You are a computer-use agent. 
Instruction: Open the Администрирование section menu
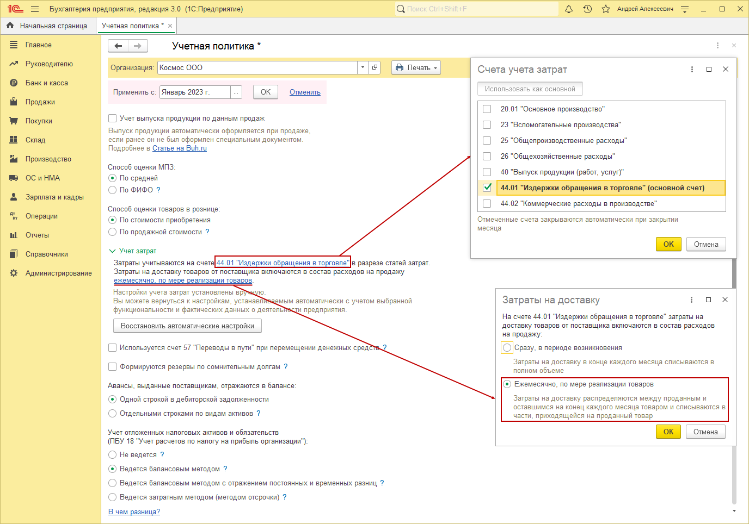click(58, 273)
